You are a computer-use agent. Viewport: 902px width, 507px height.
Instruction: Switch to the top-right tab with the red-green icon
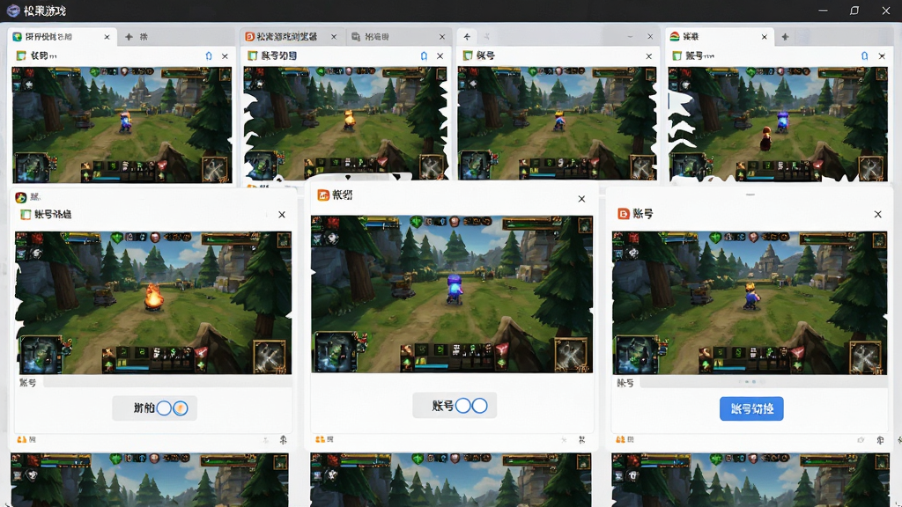pos(719,37)
